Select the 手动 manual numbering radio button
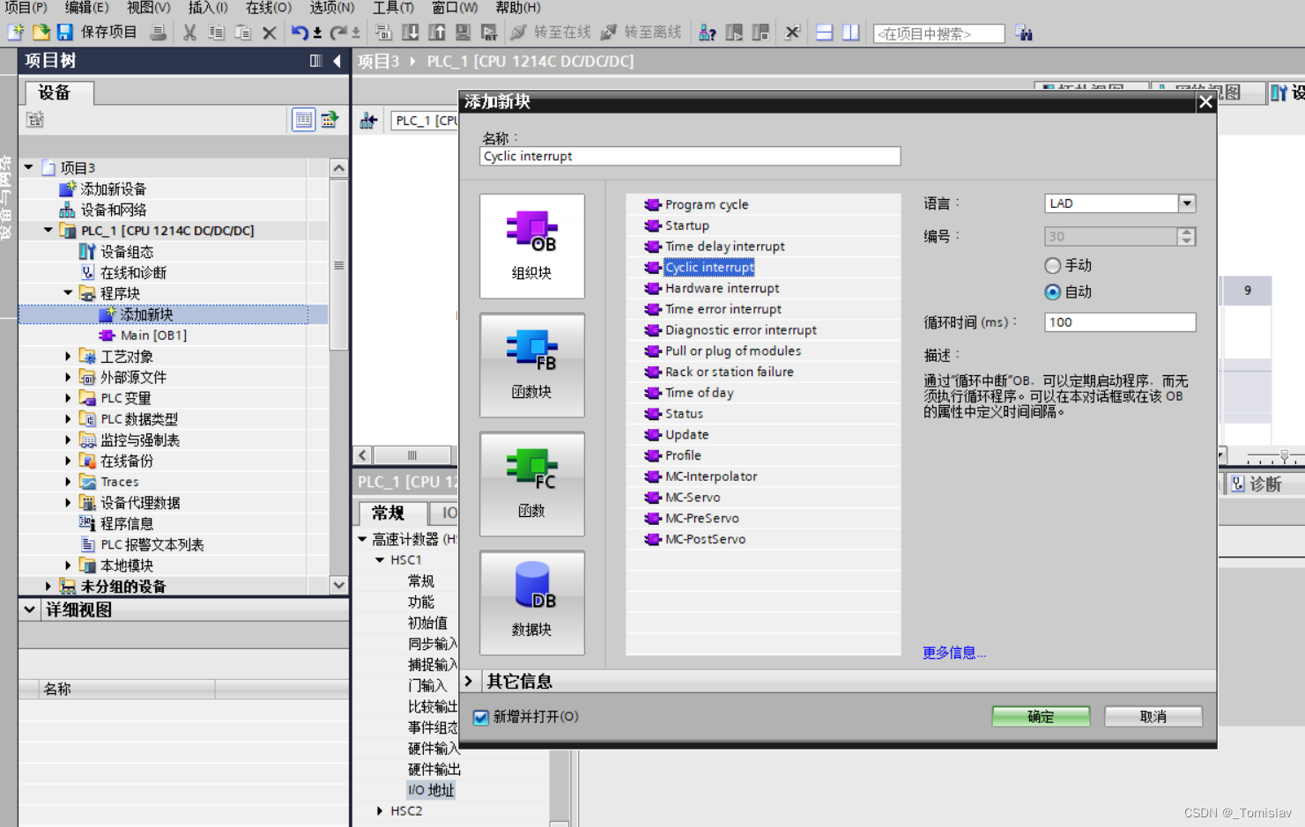1305x827 pixels. [x=1052, y=265]
